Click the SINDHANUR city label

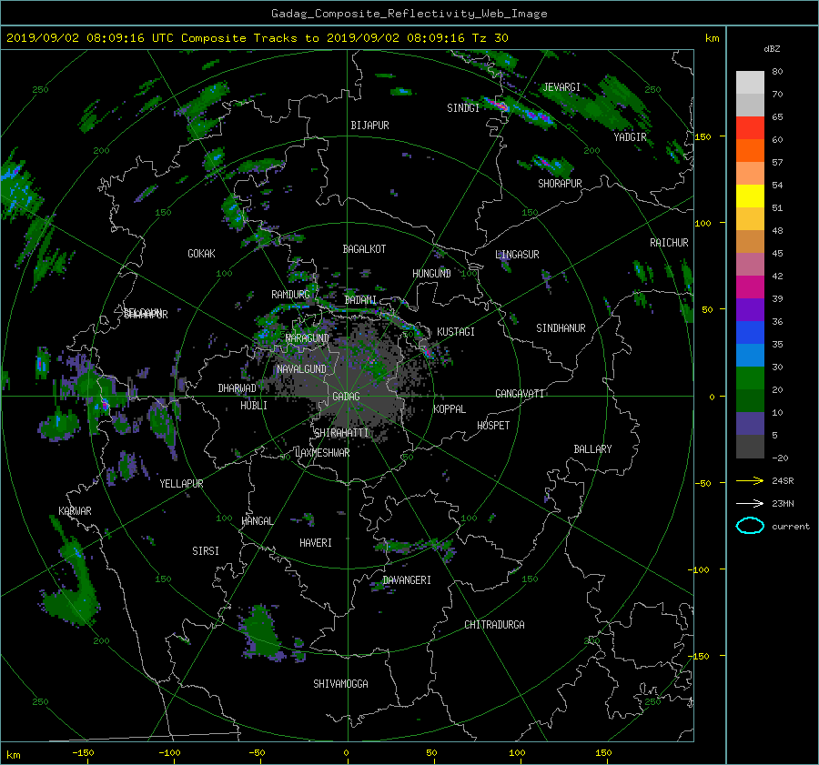coord(561,328)
